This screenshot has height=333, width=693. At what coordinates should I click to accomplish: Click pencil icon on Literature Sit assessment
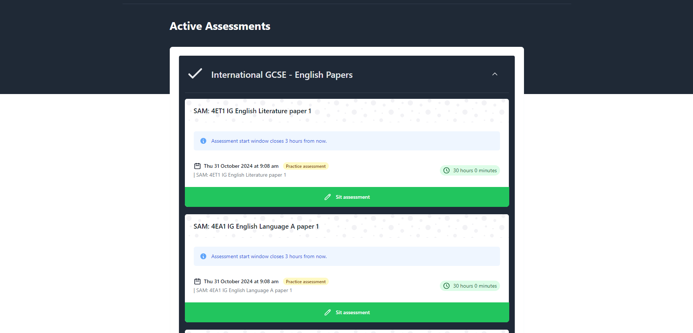tap(328, 197)
